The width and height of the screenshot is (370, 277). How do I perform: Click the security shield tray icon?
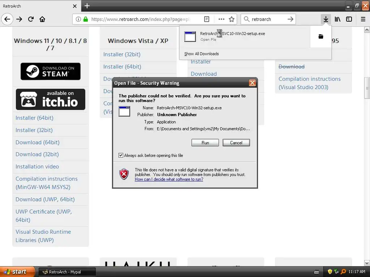click(330, 272)
